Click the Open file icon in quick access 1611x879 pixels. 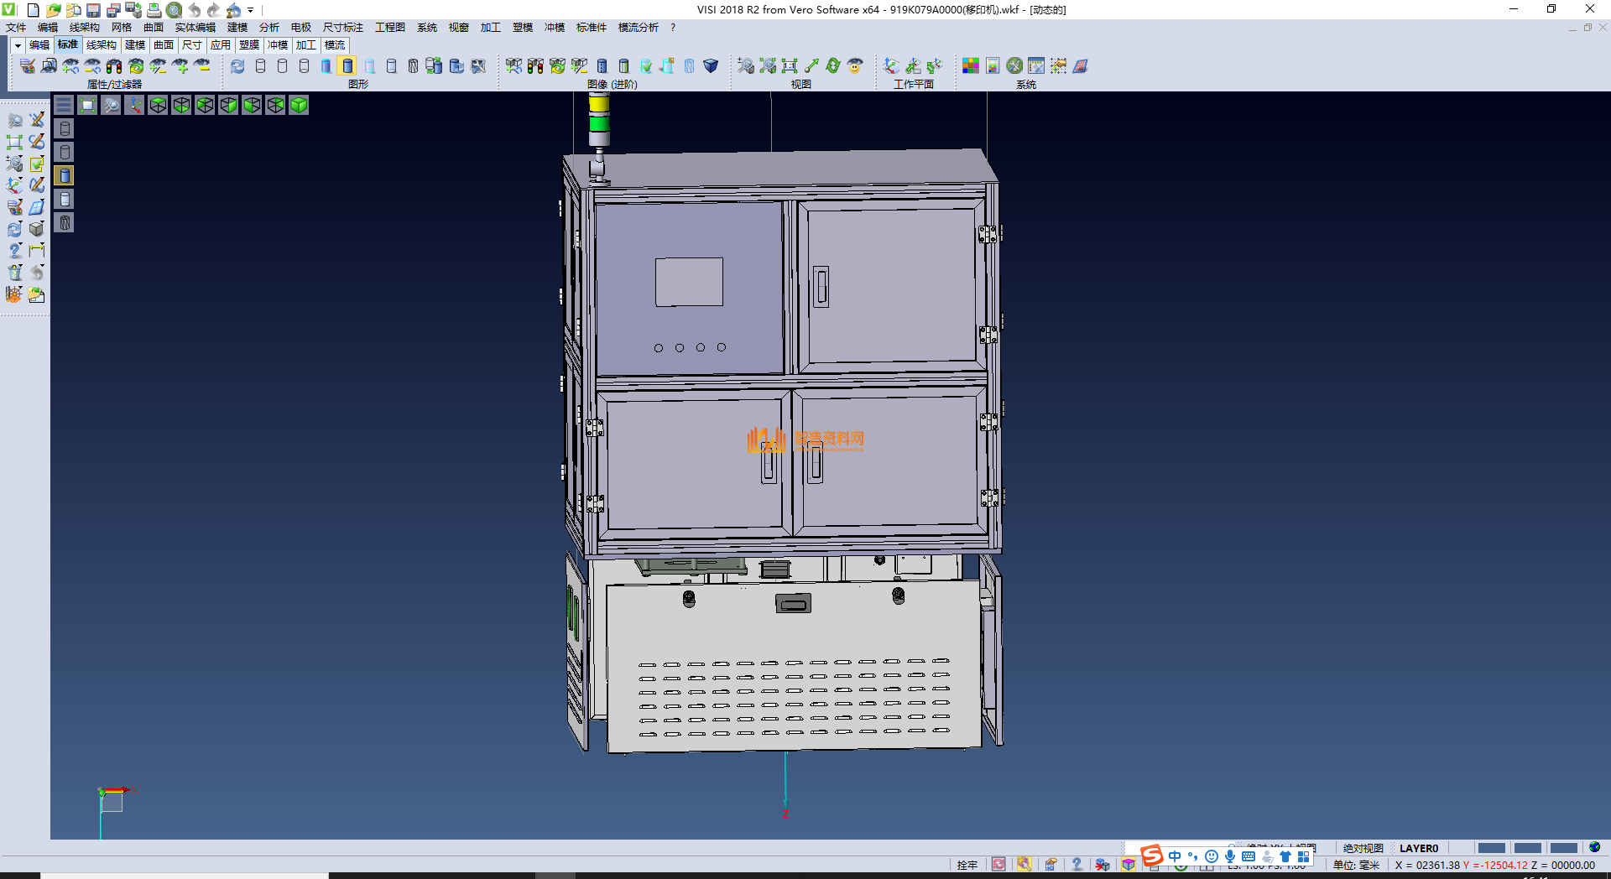pos(53,10)
